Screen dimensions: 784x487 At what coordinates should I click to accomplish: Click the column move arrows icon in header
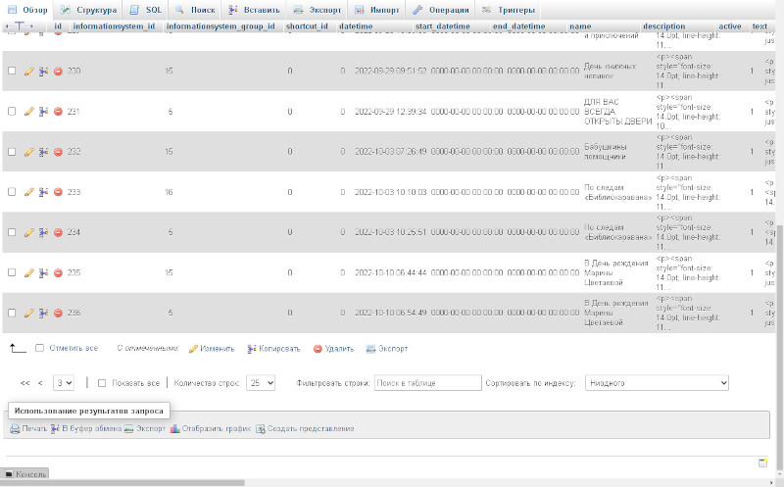coord(19,26)
